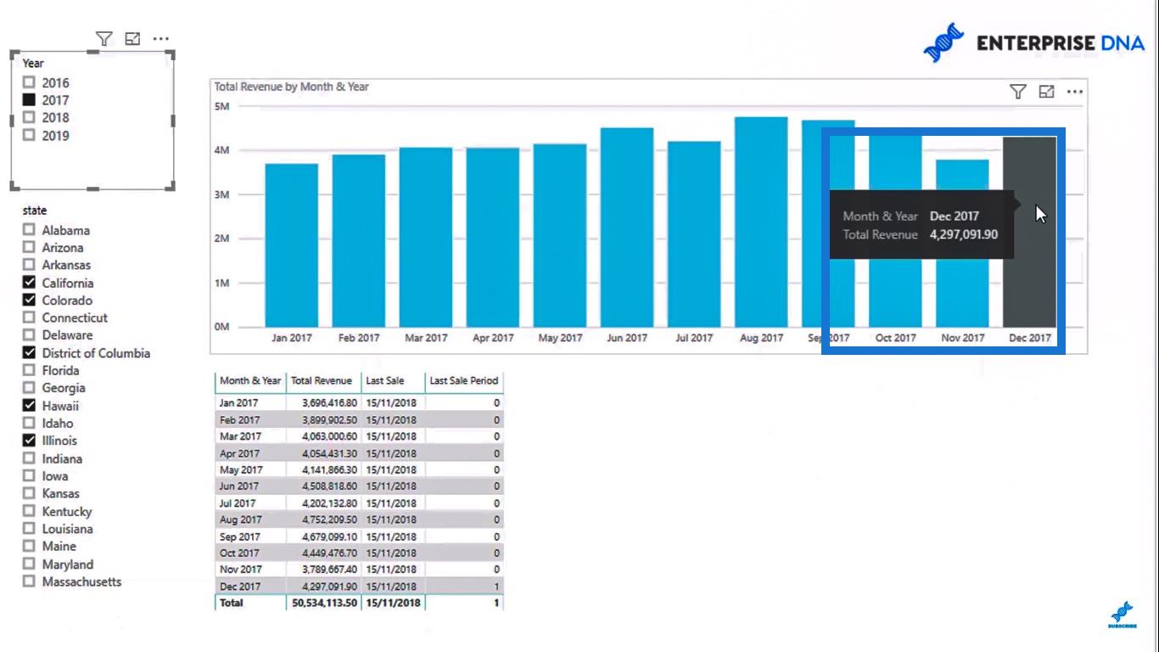
Task: Uncheck the 2017 year checkbox
Action: (x=30, y=100)
